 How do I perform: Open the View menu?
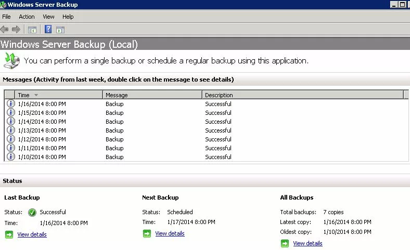point(48,17)
